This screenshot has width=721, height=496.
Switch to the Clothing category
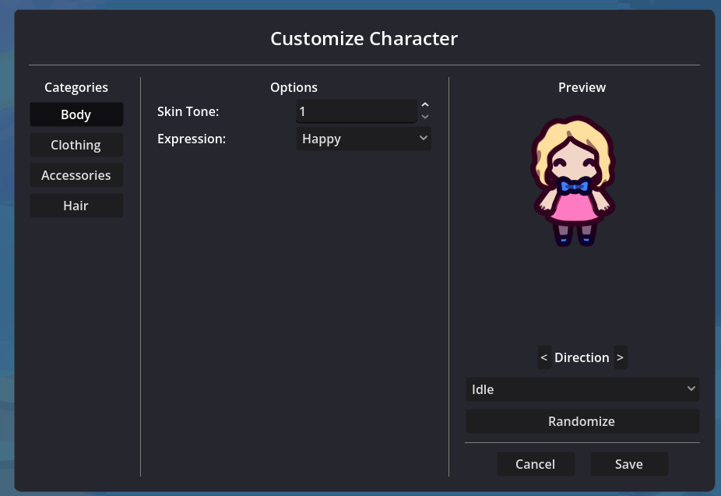[x=76, y=144]
